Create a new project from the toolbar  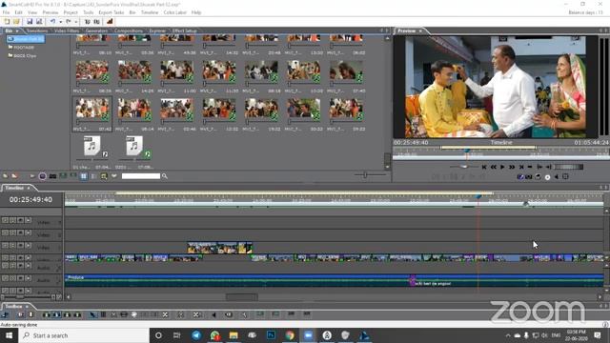point(7,22)
